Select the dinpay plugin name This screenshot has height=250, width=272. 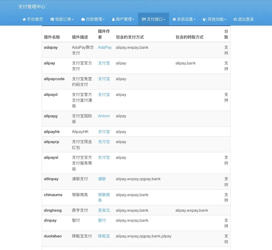[50, 220]
